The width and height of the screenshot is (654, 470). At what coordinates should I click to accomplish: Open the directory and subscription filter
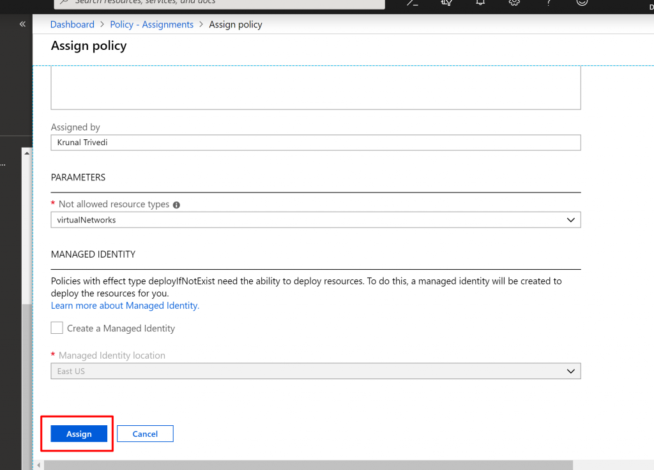coord(446,3)
